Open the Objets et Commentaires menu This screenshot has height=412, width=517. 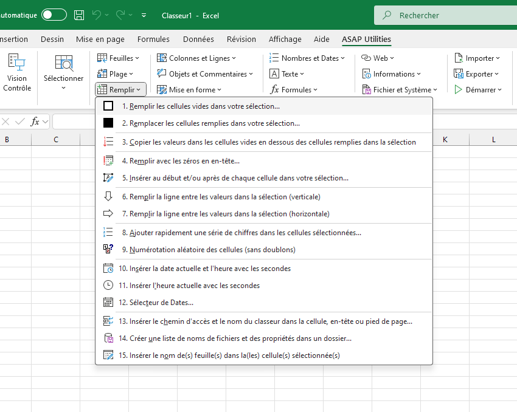[x=205, y=74]
